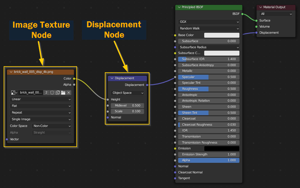
Task: Click the Fake User shield icon
Action: [52, 93]
